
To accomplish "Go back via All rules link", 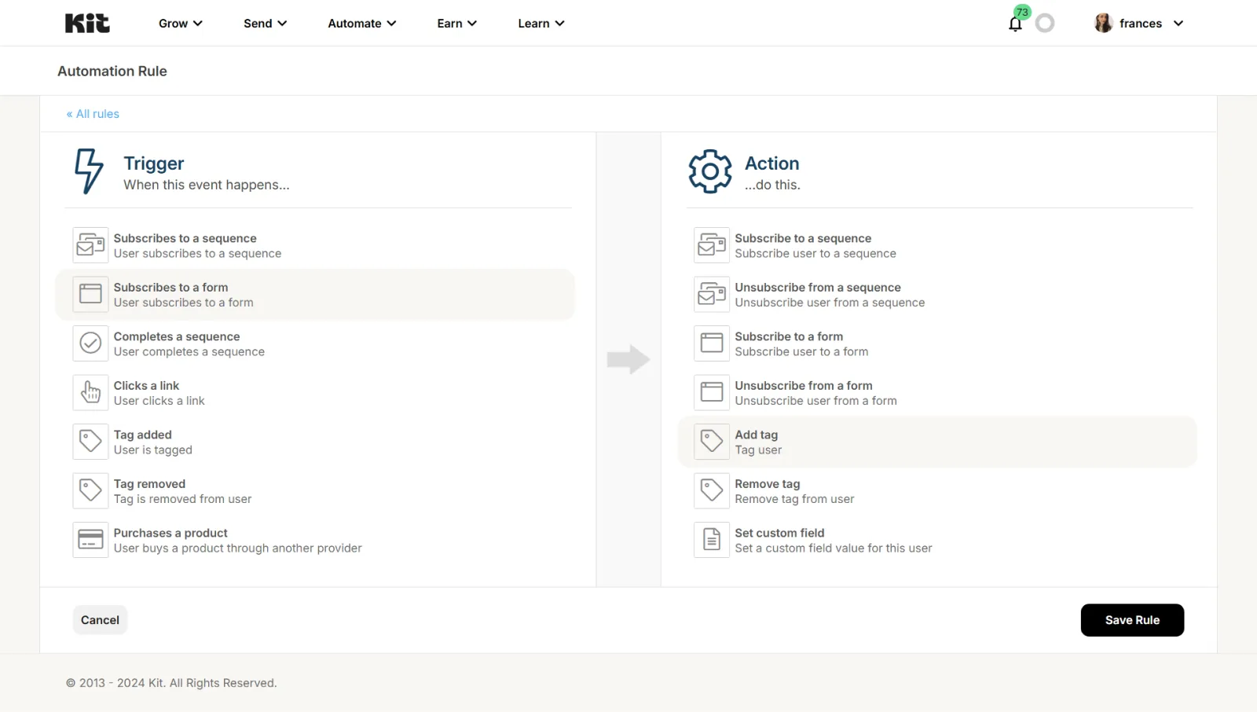I will point(93,114).
